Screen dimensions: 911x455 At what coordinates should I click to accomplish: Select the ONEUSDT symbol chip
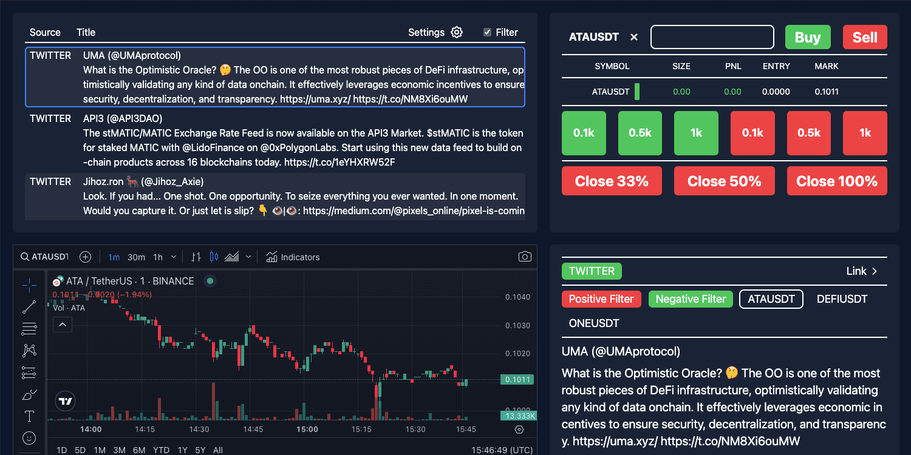(594, 323)
